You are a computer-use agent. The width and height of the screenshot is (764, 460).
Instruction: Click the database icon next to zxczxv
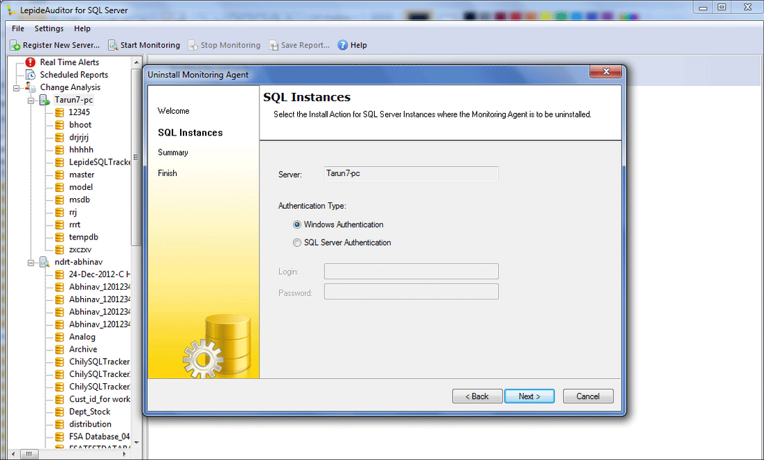coord(59,249)
